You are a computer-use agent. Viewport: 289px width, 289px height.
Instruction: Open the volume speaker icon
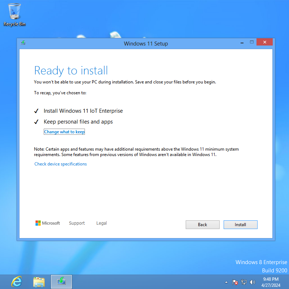coord(252,282)
